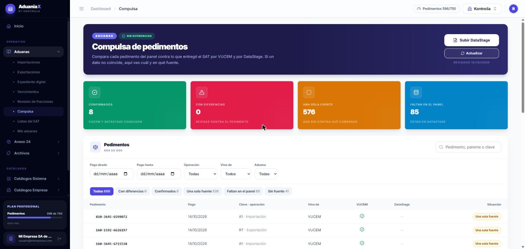Click the dashed circle icon on Una sola fuente card
525x249 pixels.
(309, 92)
